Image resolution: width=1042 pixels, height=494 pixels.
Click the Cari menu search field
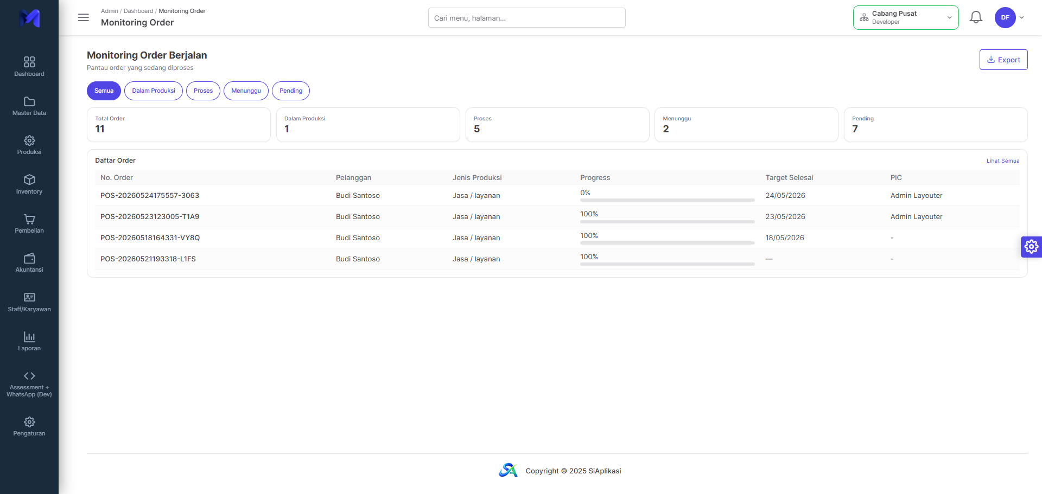[526, 18]
